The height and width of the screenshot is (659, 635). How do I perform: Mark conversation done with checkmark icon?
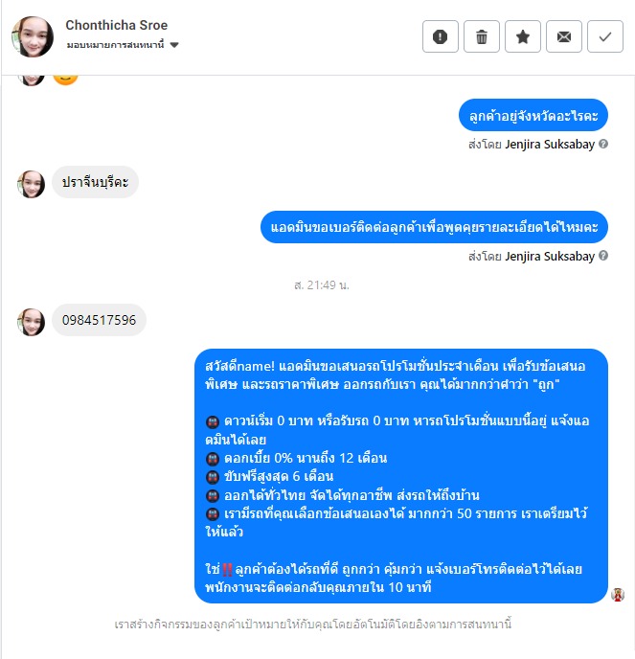tap(604, 36)
